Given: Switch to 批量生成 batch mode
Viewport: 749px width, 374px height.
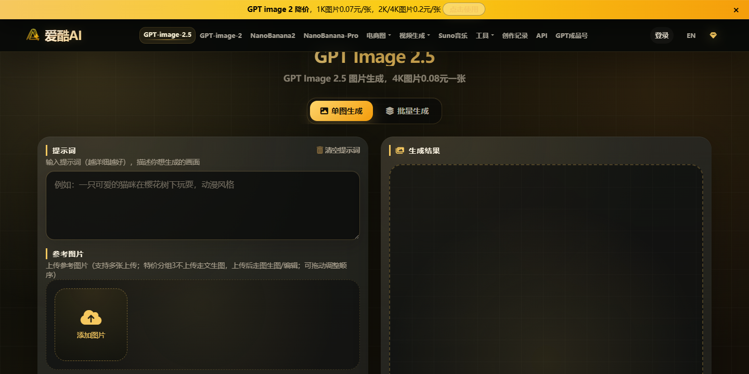Looking at the screenshot, I should (x=407, y=111).
